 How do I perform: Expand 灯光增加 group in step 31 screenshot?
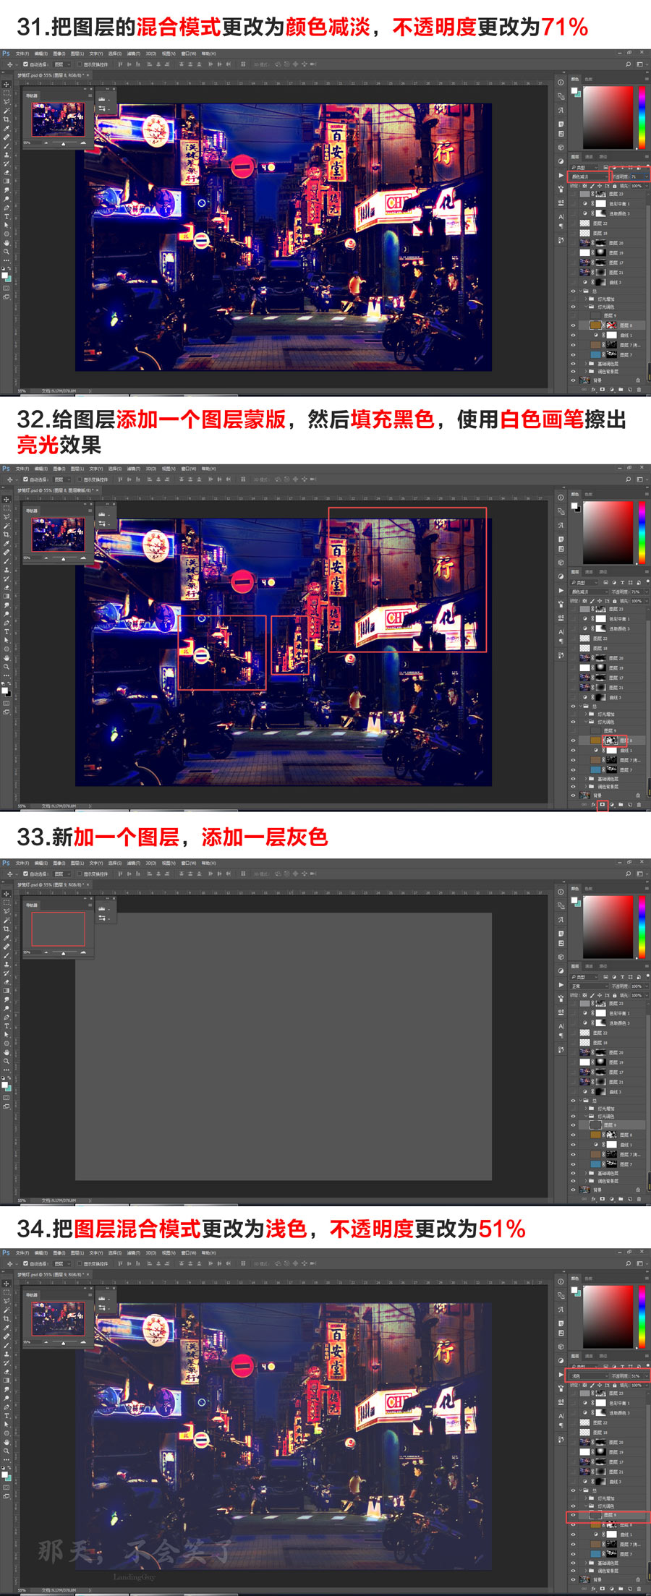pyautogui.click(x=585, y=299)
